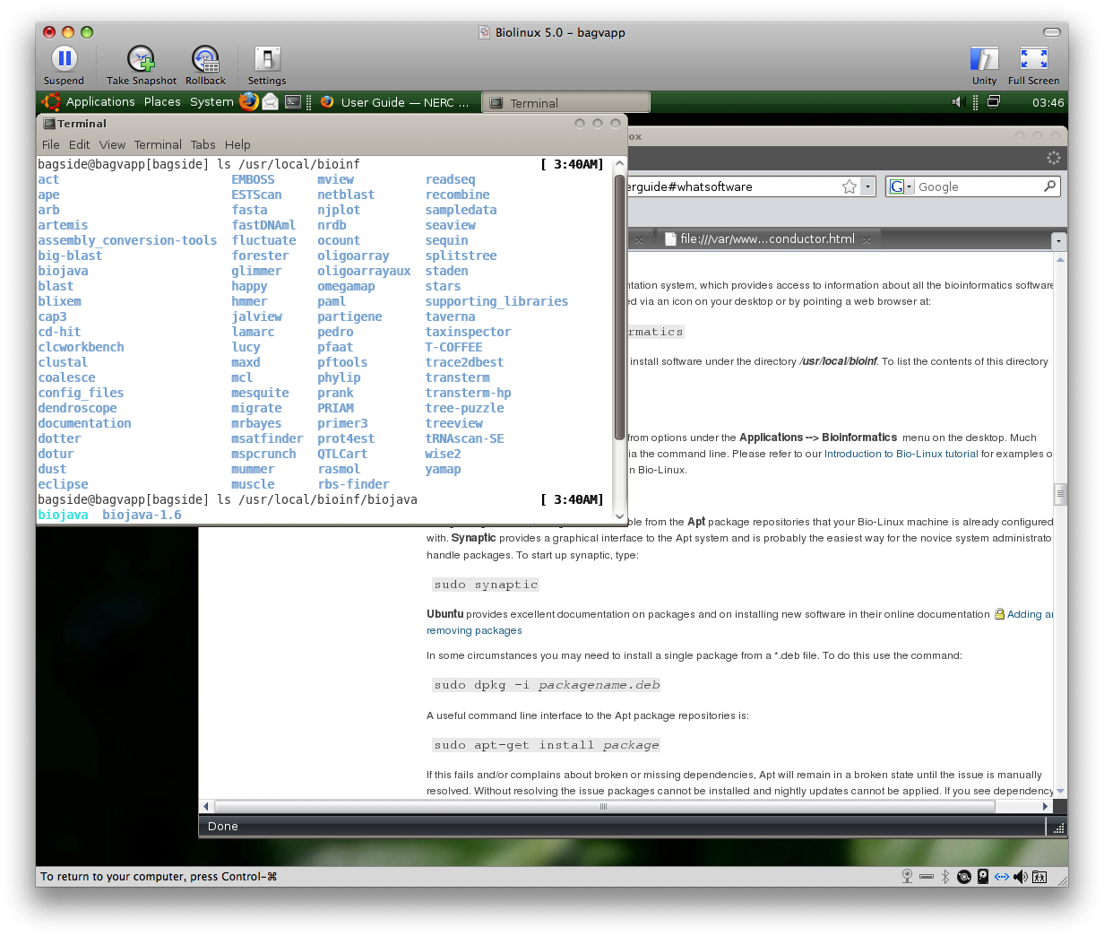Open the URL history dropdown arrow
This screenshot has width=1104, height=936.
pos(867,186)
